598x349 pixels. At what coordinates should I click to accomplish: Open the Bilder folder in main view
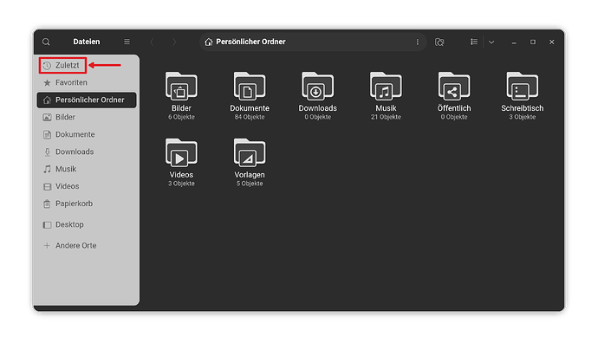tap(181, 87)
